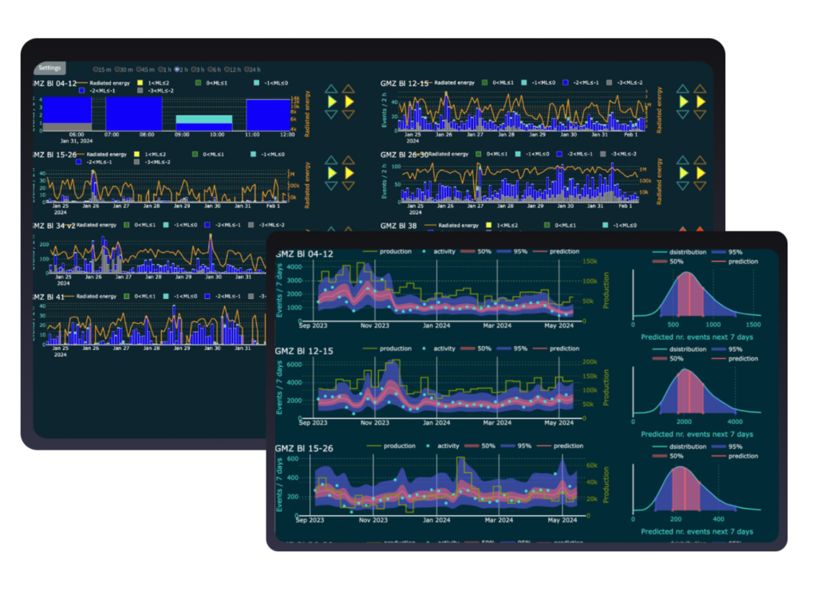Click orange up triangle for GMZ BI 12-15
This screenshot has width=817, height=599.
coord(701,89)
